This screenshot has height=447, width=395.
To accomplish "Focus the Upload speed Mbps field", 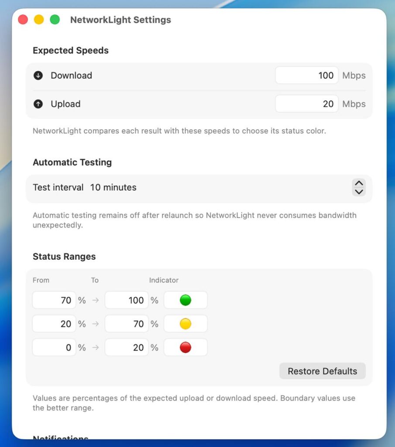I will point(307,104).
